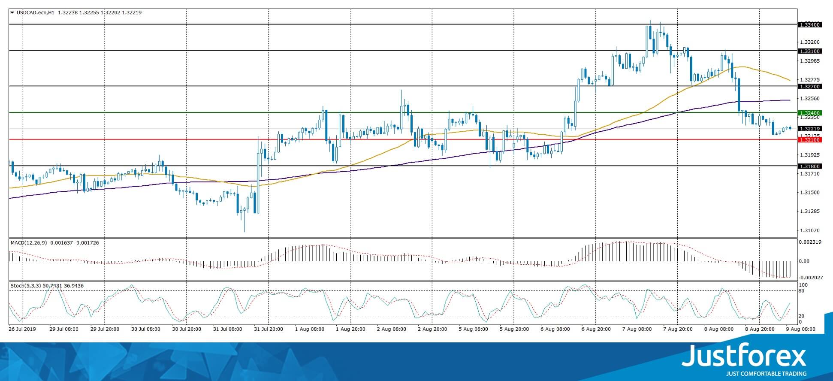Select the 1.31800 support level price tag
The image size is (833, 381).
tap(809, 166)
